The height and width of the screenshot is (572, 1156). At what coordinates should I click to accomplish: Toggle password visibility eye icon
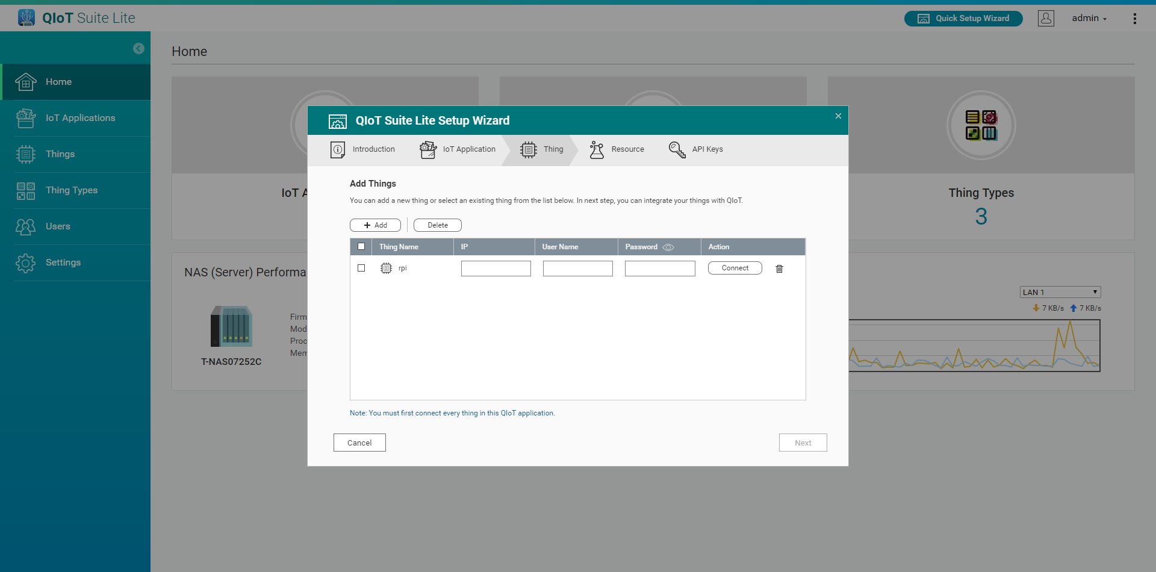pos(668,247)
